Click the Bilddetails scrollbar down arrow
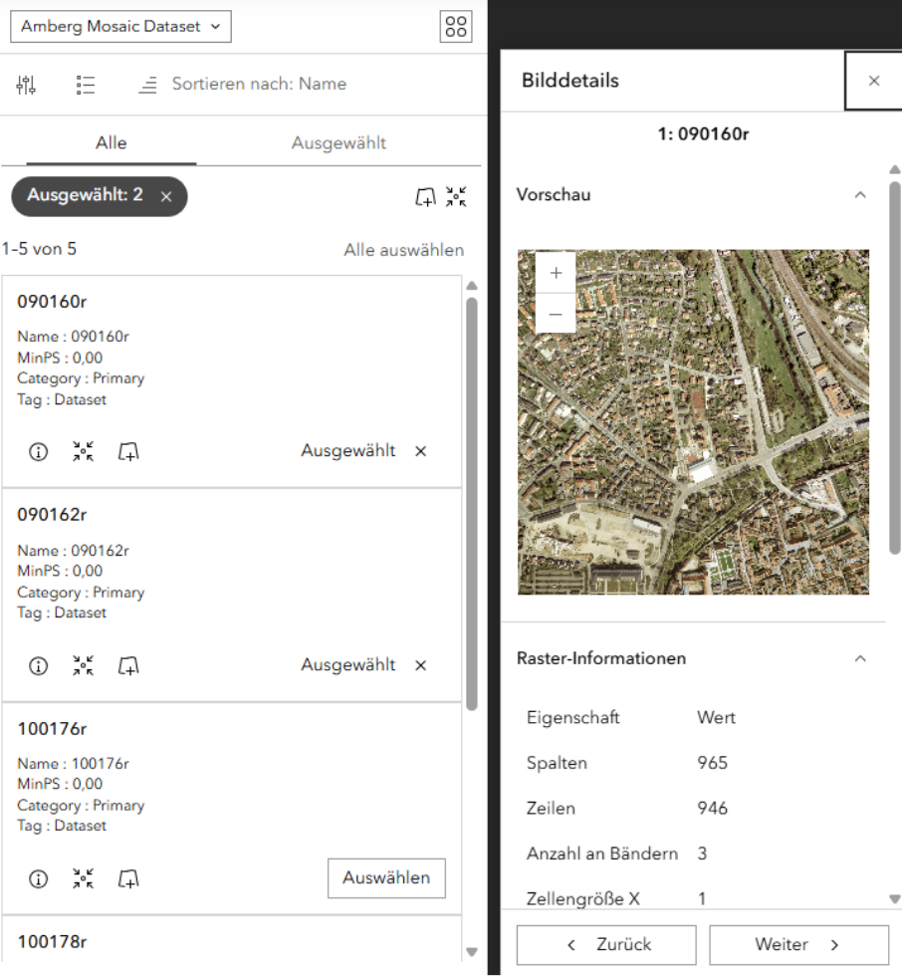 tap(894, 899)
